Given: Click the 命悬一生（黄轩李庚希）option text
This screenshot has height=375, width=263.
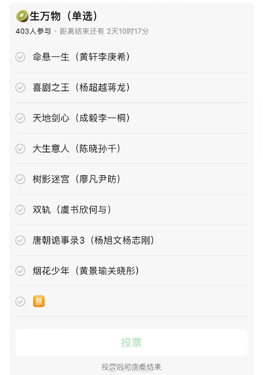Looking at the screenshot, I should click(x=82, y=57).
